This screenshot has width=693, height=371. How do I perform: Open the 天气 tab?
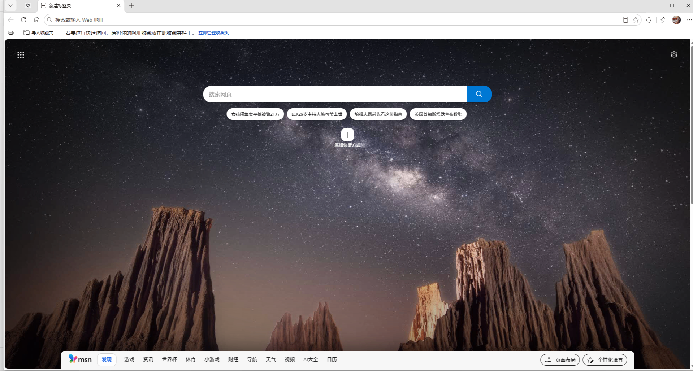(x=271, y=359)
